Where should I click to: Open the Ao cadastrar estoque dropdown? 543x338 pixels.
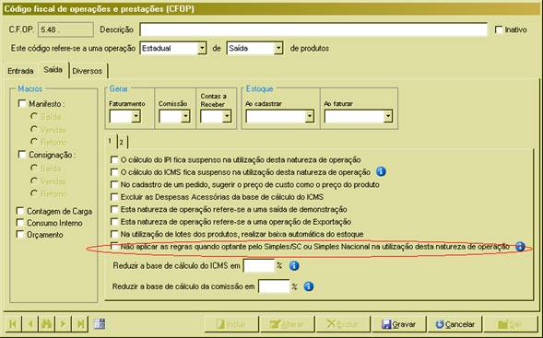click(310, 116)
